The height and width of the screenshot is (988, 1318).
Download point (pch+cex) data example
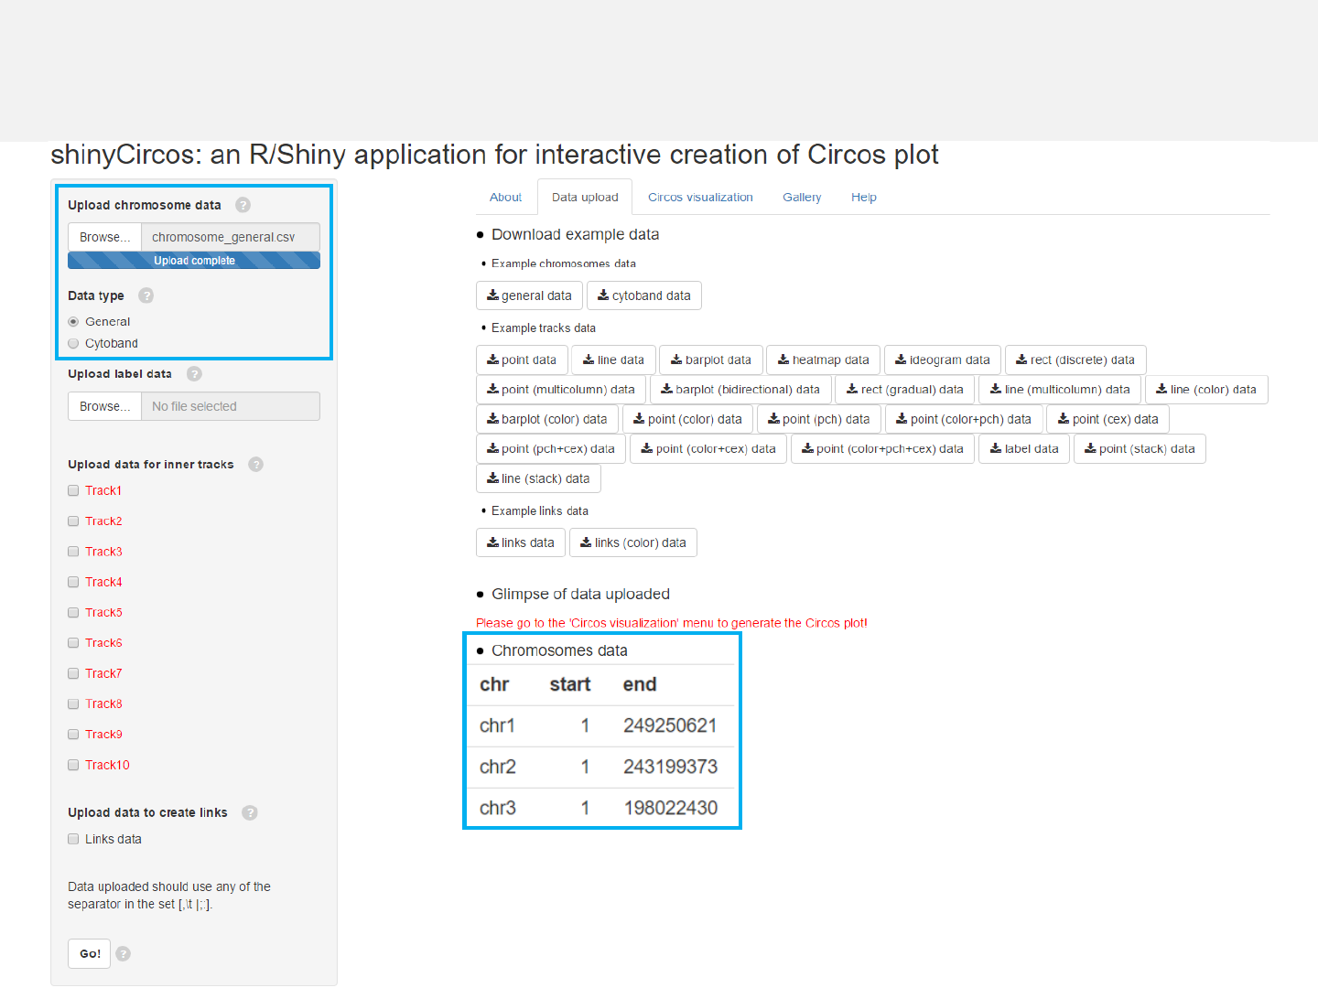[x=551, y=449]
